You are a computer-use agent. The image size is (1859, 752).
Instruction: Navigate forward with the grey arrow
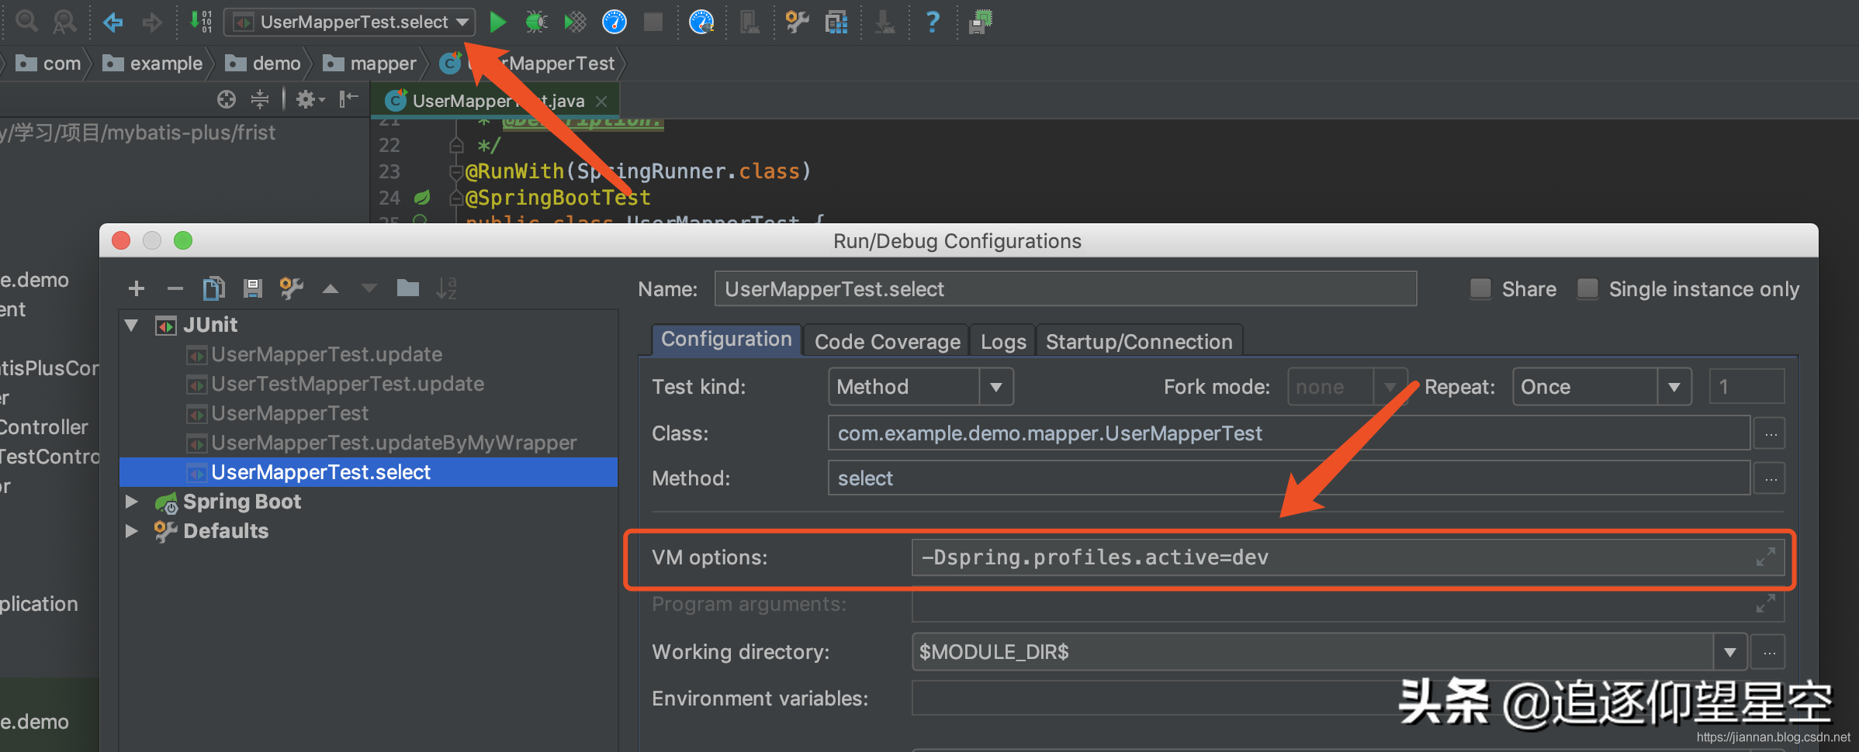(x=152, y=22)
